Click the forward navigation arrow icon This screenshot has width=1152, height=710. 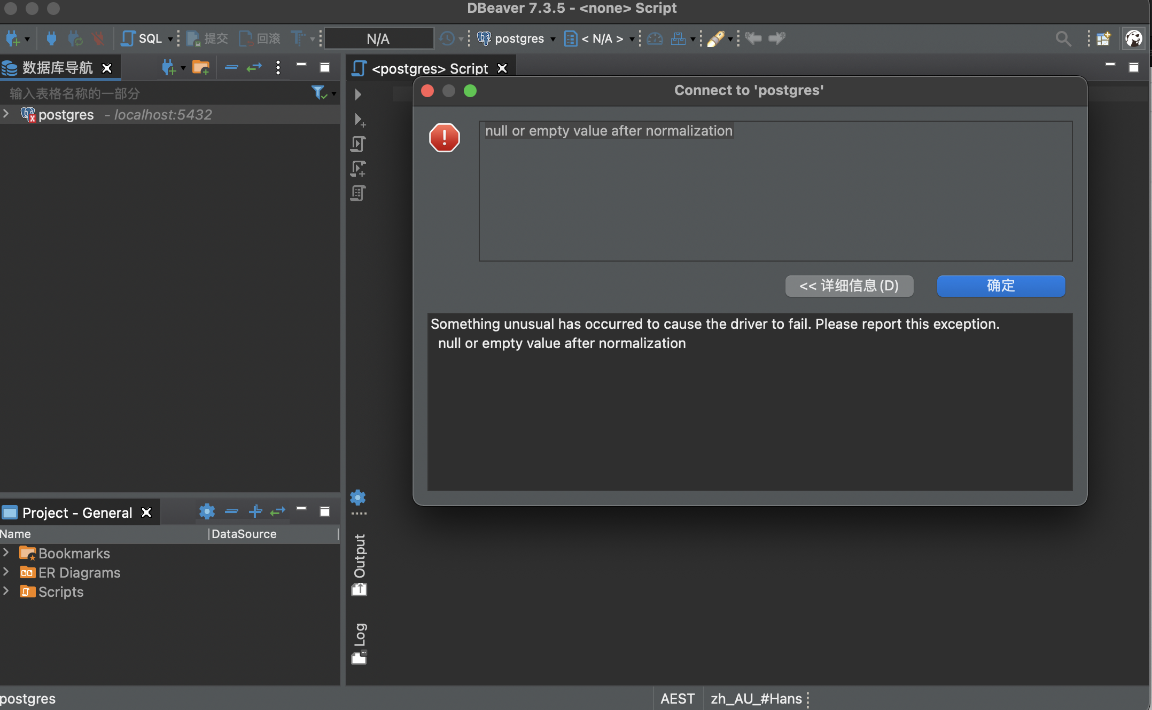click(777, 38)
